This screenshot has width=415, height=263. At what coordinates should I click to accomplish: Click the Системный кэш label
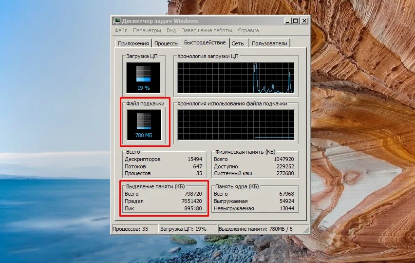233,173
